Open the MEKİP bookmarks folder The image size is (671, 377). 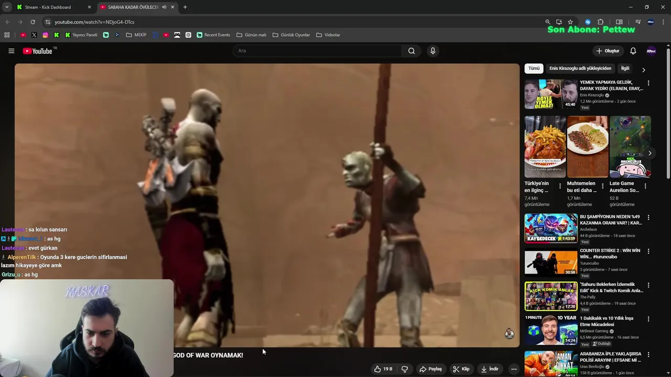pyautogui.click(x=136, y=35)
